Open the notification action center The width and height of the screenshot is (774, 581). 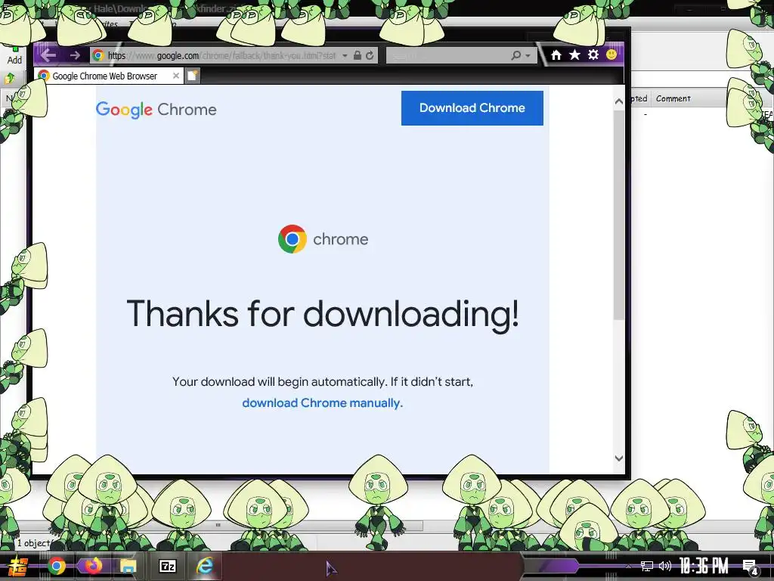[x=751, y=567]
